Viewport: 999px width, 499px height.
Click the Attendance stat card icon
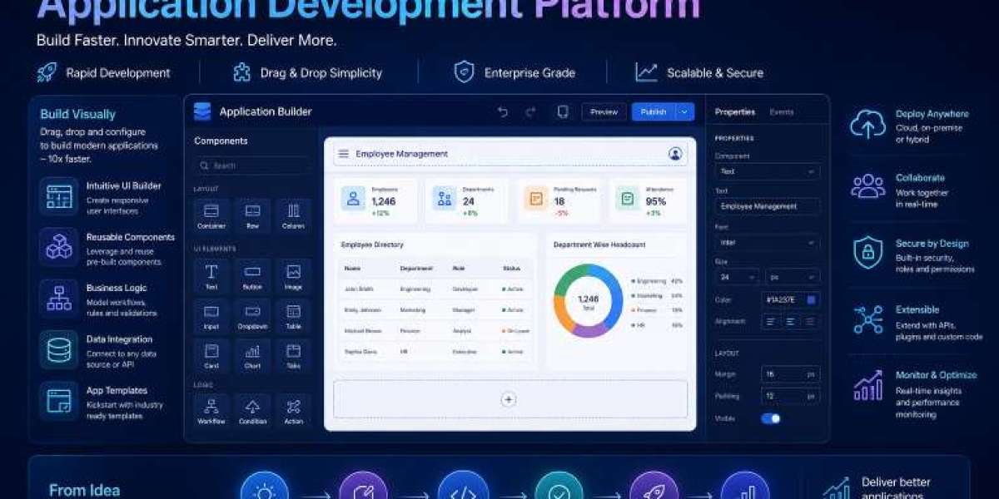(628, 199)
